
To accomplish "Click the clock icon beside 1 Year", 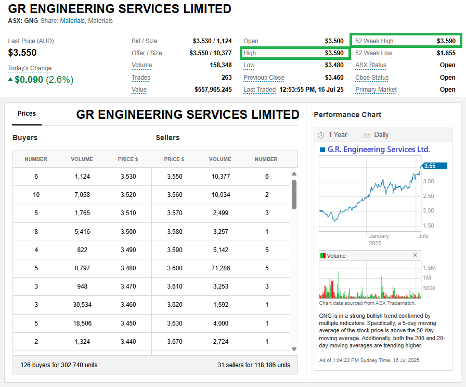I will [x=321, y=135].
